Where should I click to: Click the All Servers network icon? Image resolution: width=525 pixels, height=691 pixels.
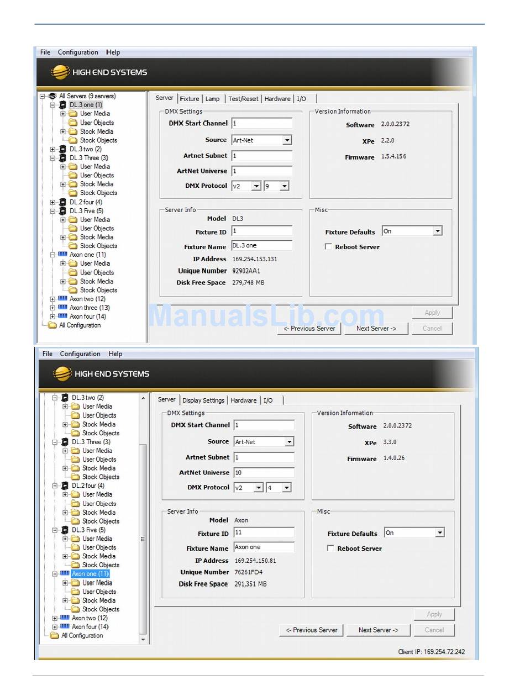pyautogui.click(x=52, y=96)
